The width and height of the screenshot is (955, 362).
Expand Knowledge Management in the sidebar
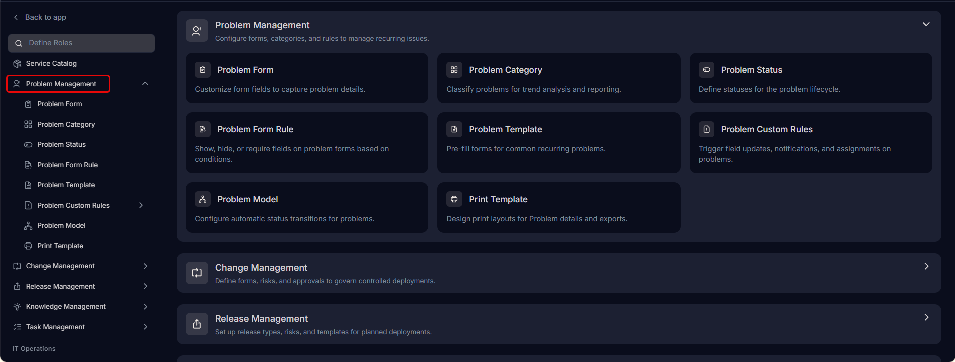click(x=145, y=307)
